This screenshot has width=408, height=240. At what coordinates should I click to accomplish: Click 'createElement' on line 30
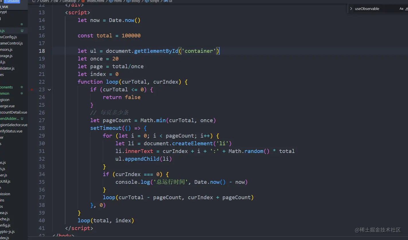[192, 144]
